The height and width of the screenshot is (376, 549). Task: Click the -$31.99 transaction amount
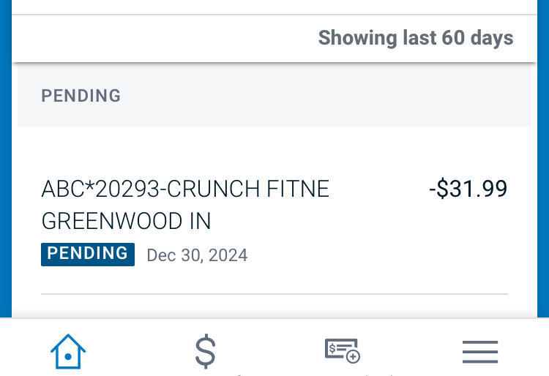pos(468,189)
